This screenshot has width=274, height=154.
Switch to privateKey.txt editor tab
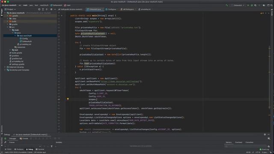pos(145,9)
